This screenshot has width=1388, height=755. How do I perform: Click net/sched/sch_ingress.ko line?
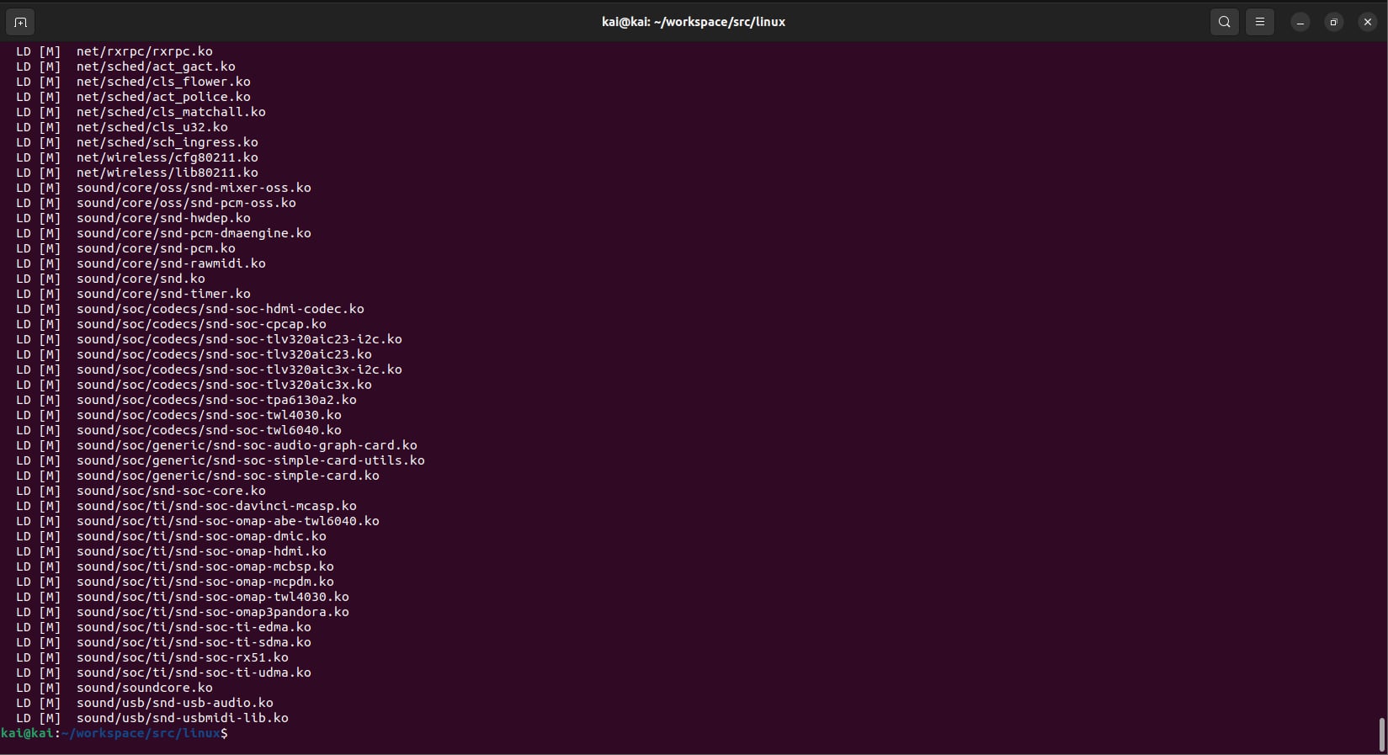(137, 142)
